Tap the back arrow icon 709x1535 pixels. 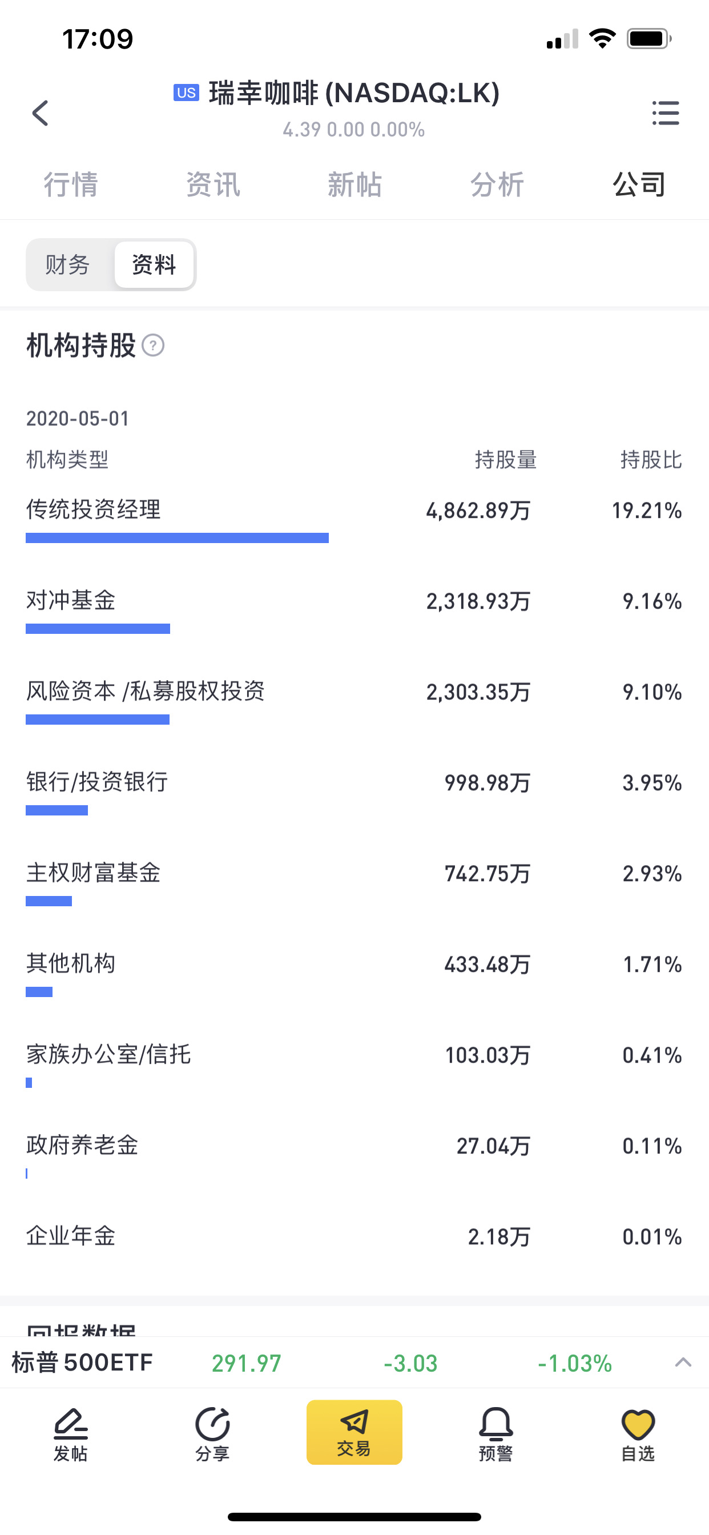[40, 112]
